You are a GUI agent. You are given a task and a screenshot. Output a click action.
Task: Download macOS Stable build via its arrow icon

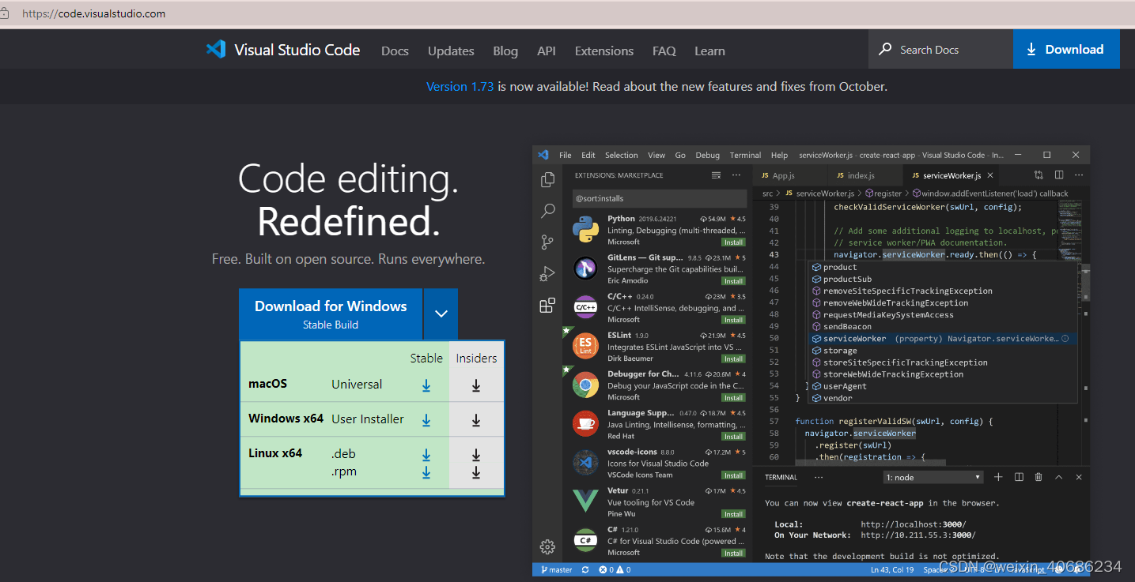[426, 385]
